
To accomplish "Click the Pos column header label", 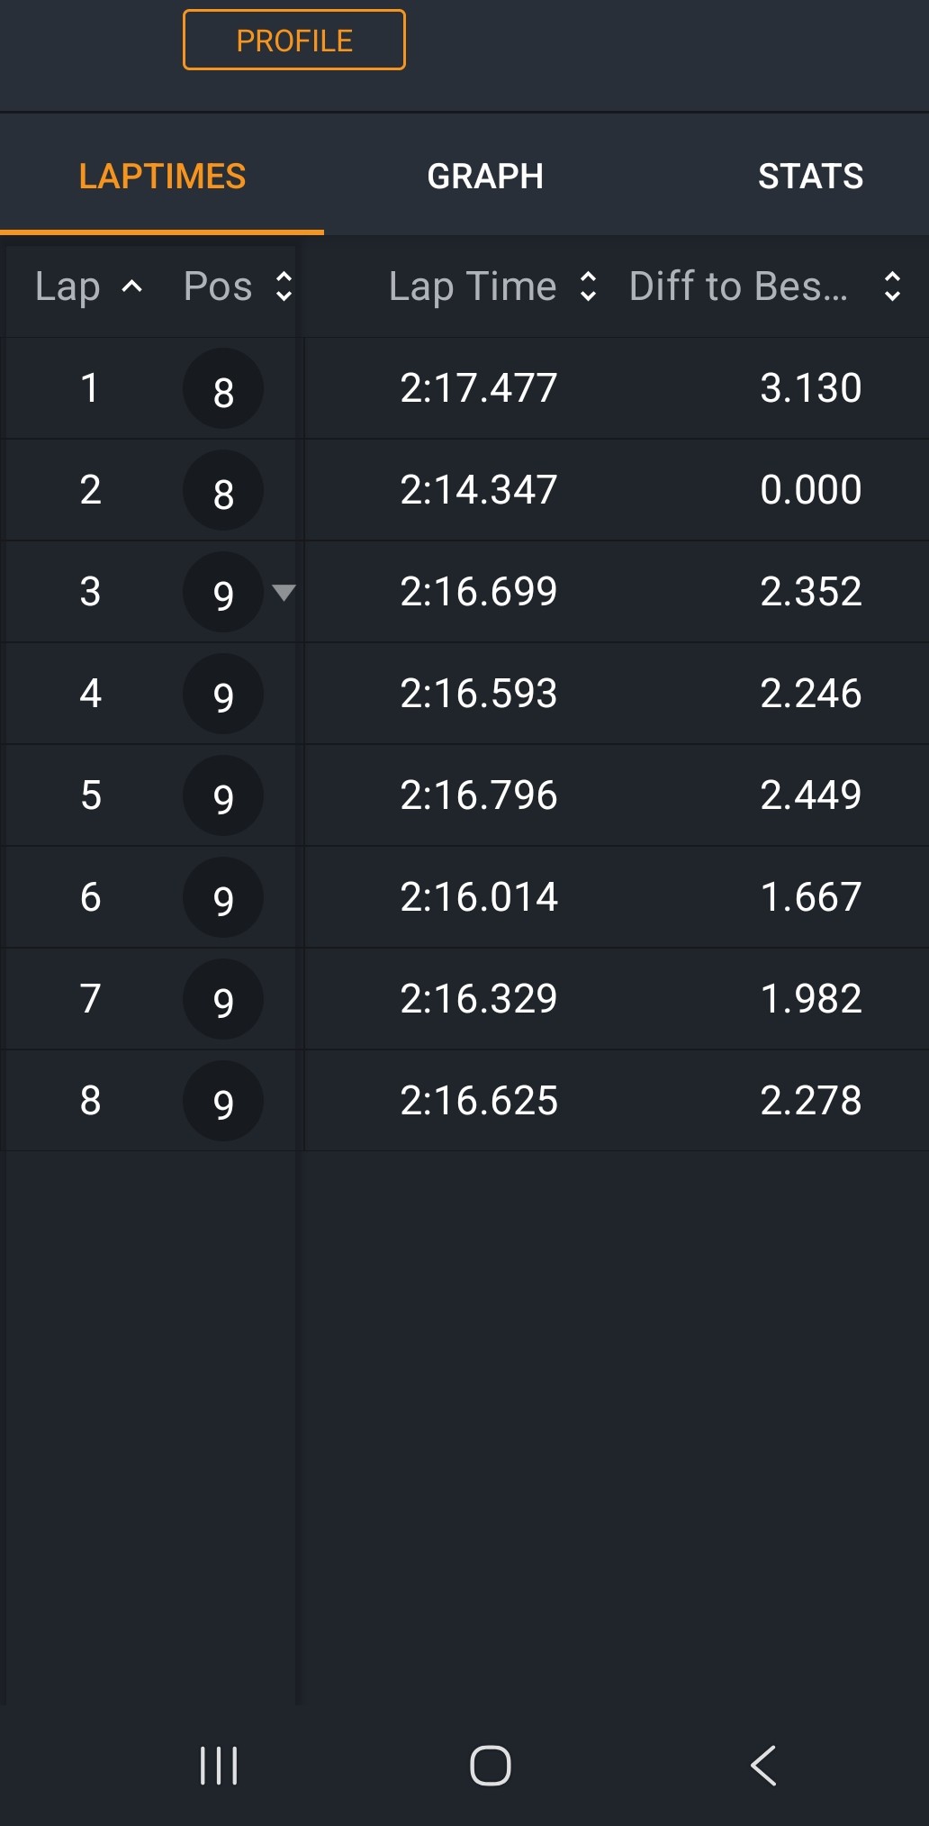I will coord(218,286).
